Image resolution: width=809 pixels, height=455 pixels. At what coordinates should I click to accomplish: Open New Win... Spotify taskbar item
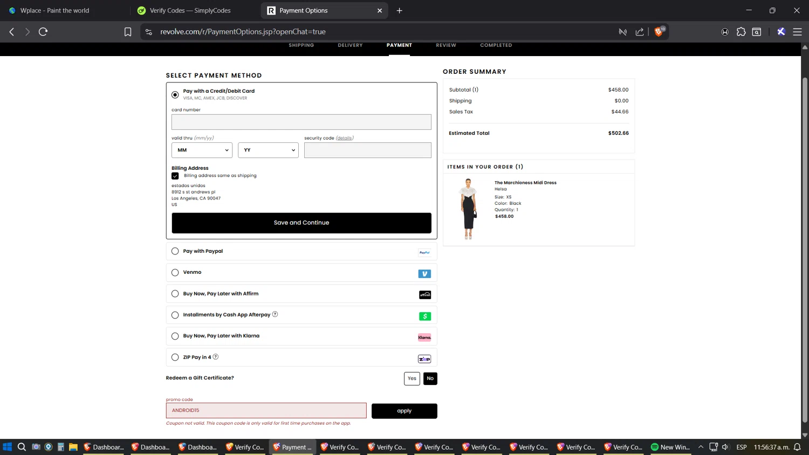670,447
